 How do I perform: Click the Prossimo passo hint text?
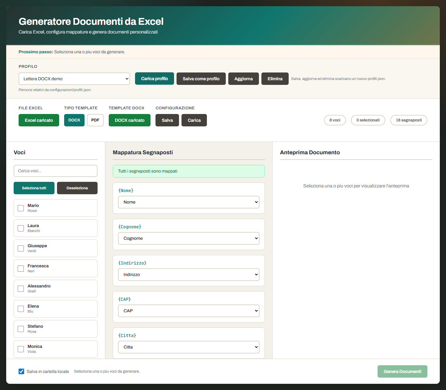[x=72, y=52]
